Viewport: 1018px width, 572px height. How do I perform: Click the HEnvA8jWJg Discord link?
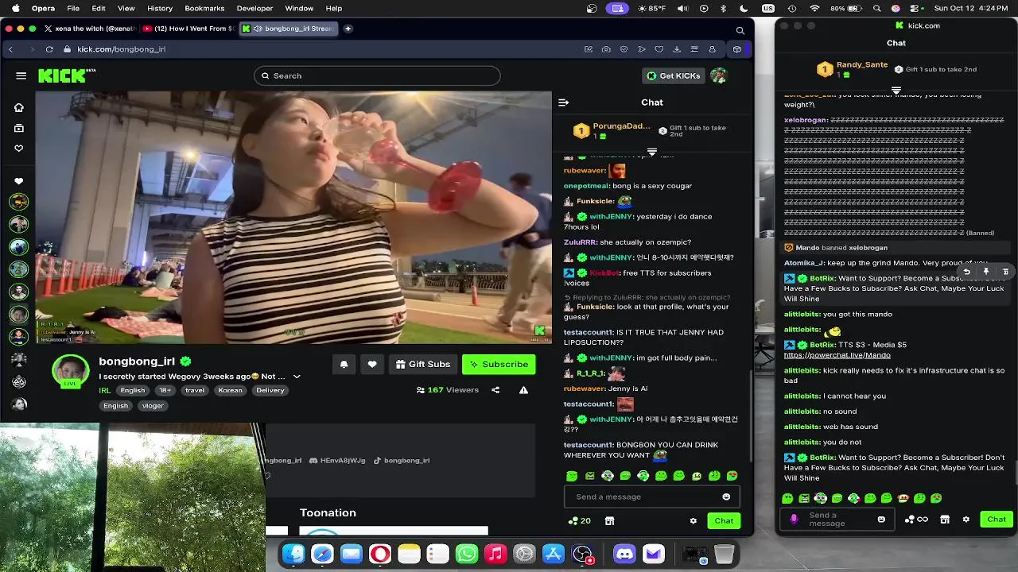337,461
